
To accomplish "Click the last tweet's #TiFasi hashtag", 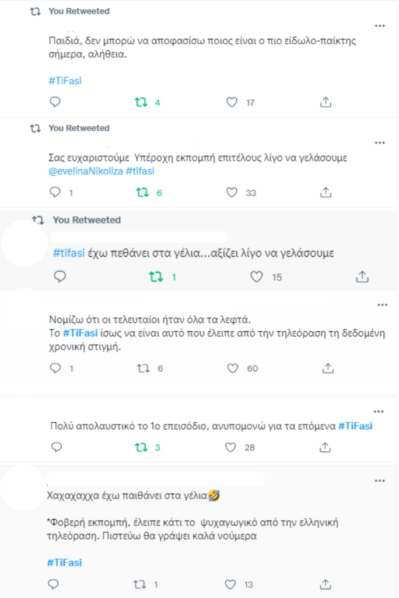I will pyautogui.click(x=64, y=562).
